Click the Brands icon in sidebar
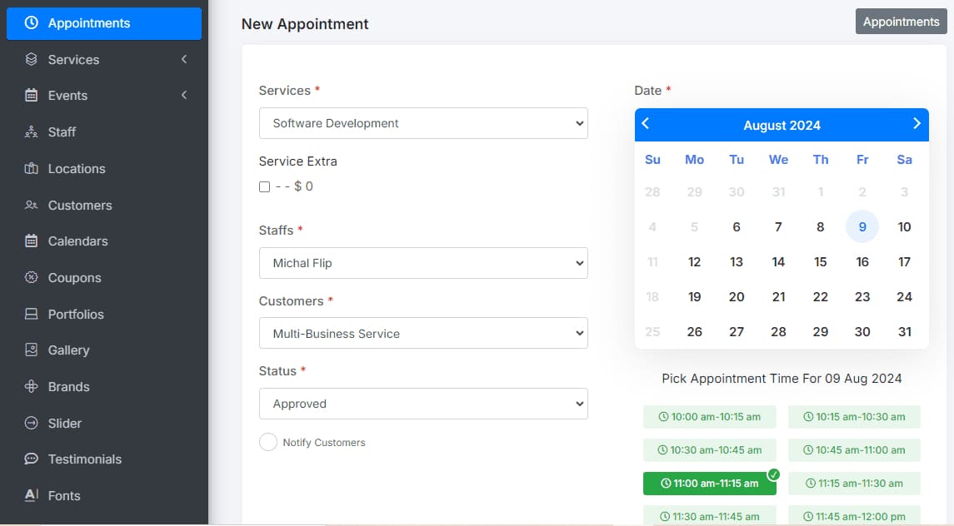 [32, 387]
